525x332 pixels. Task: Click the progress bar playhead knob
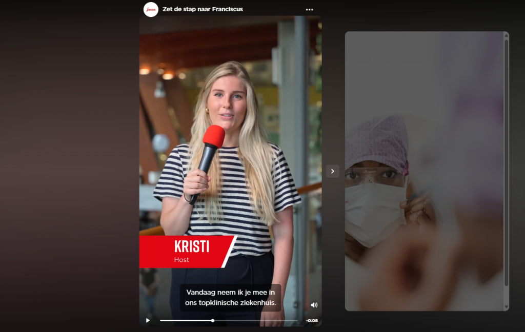click(x=213, y=321)
